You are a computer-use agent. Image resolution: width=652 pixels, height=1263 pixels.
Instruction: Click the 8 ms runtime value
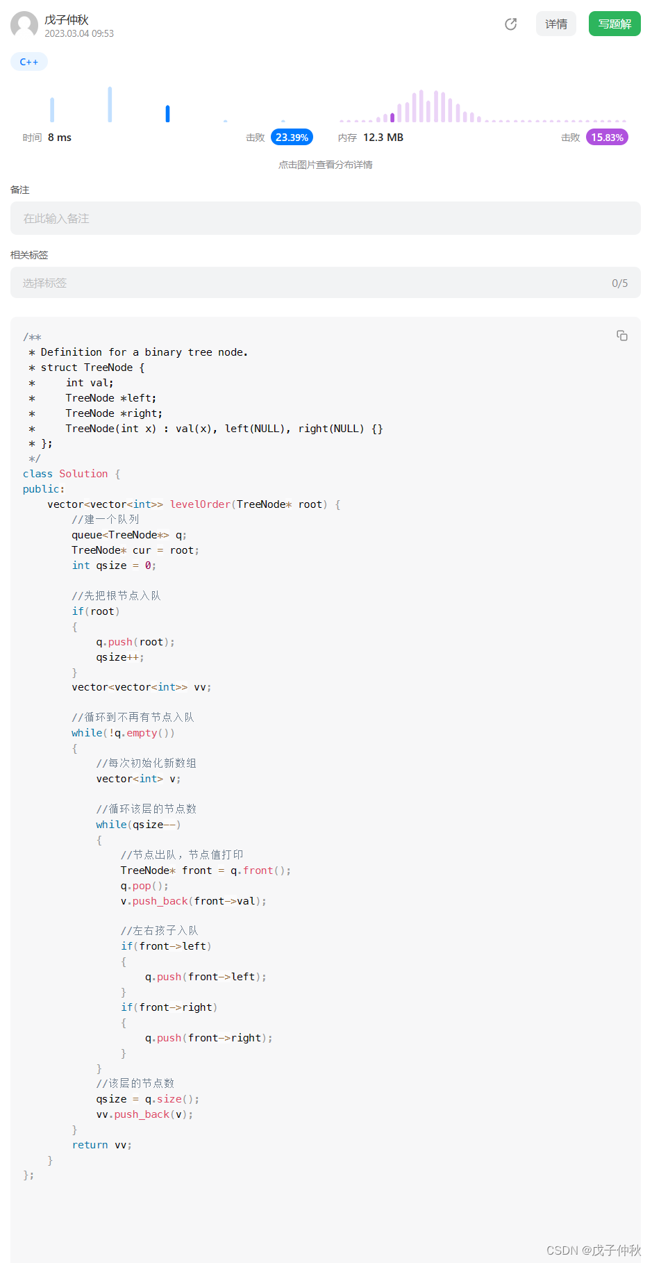tap(60, 138)
